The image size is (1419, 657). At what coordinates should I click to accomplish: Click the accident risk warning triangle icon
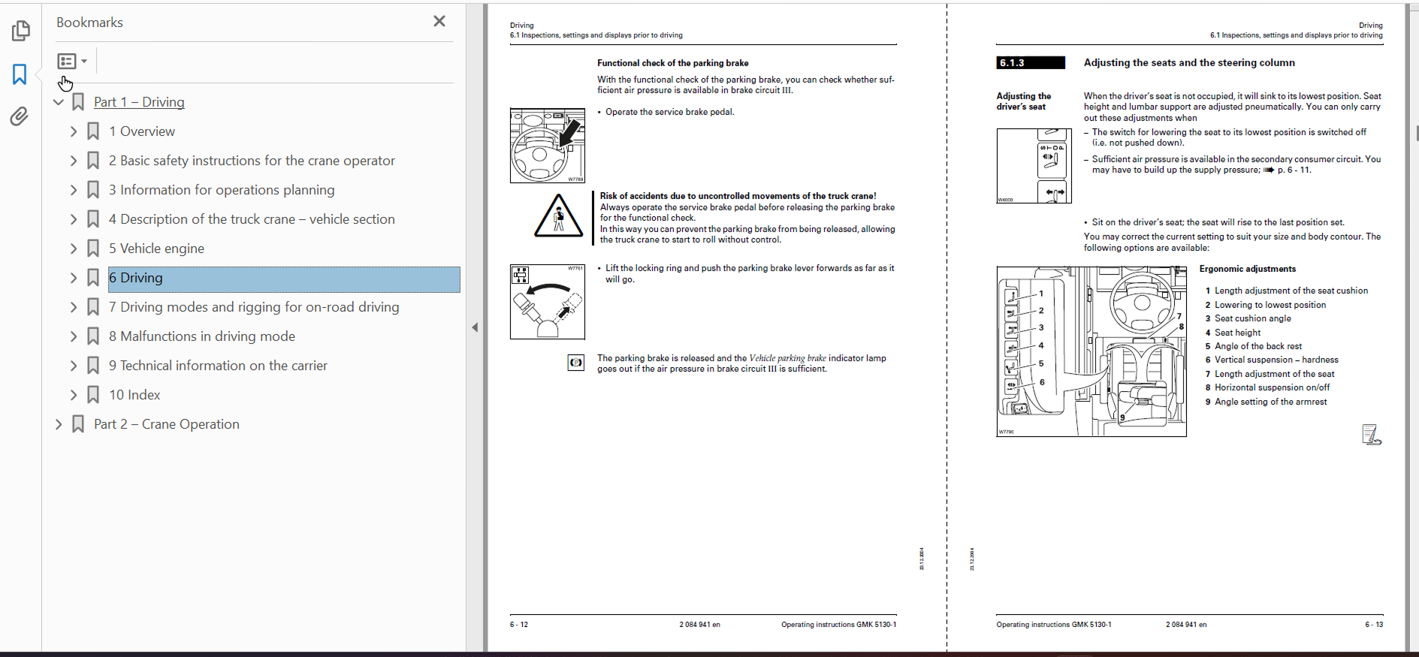(x=558, y=216)
